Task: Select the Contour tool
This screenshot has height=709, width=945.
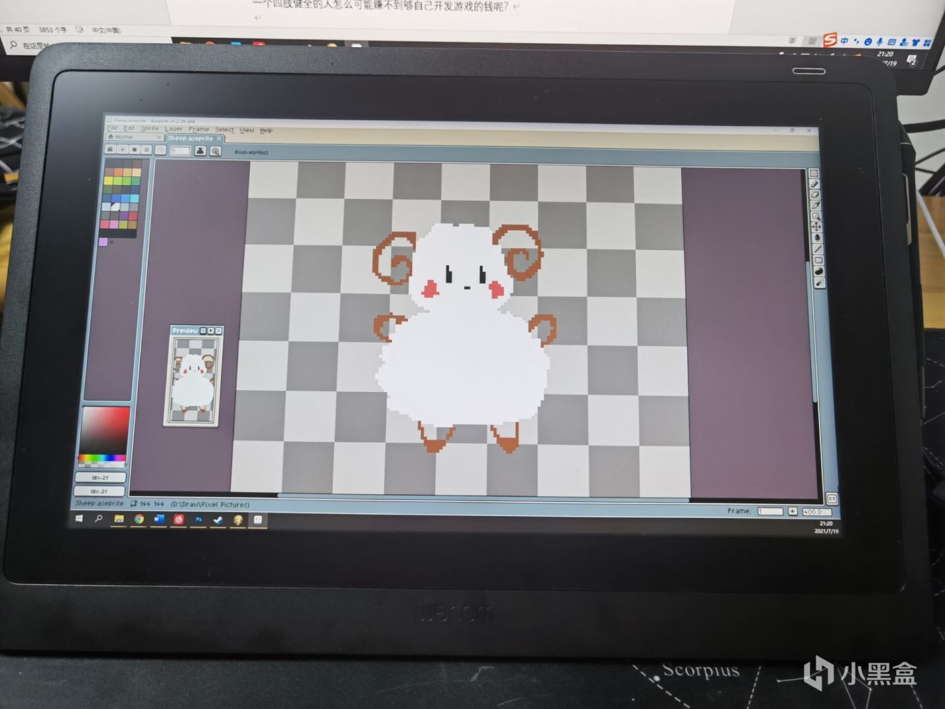Action: [x=819, y=271]
